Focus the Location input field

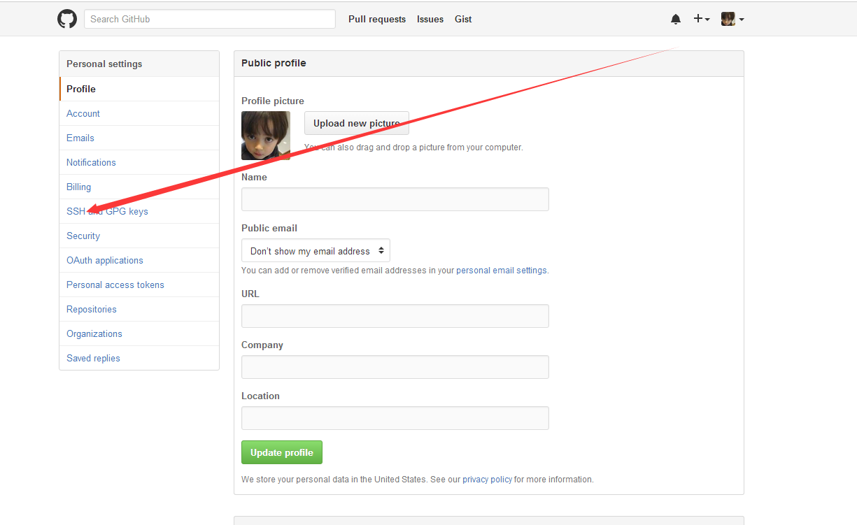395,418
